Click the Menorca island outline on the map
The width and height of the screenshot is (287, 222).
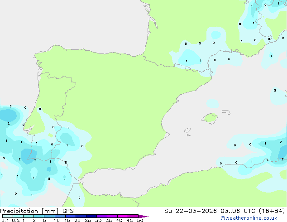click(x=226, y=112)
